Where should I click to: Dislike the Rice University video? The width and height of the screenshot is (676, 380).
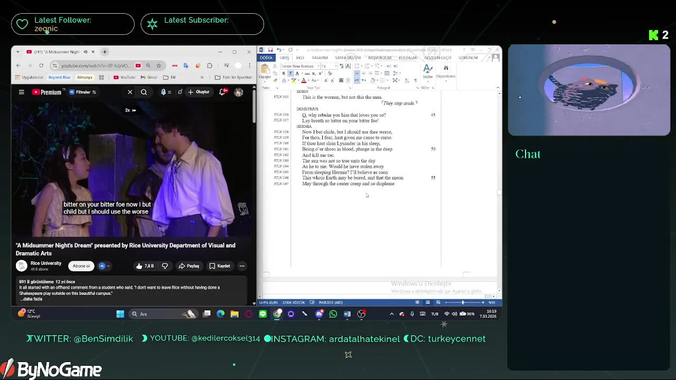point(165,266)
